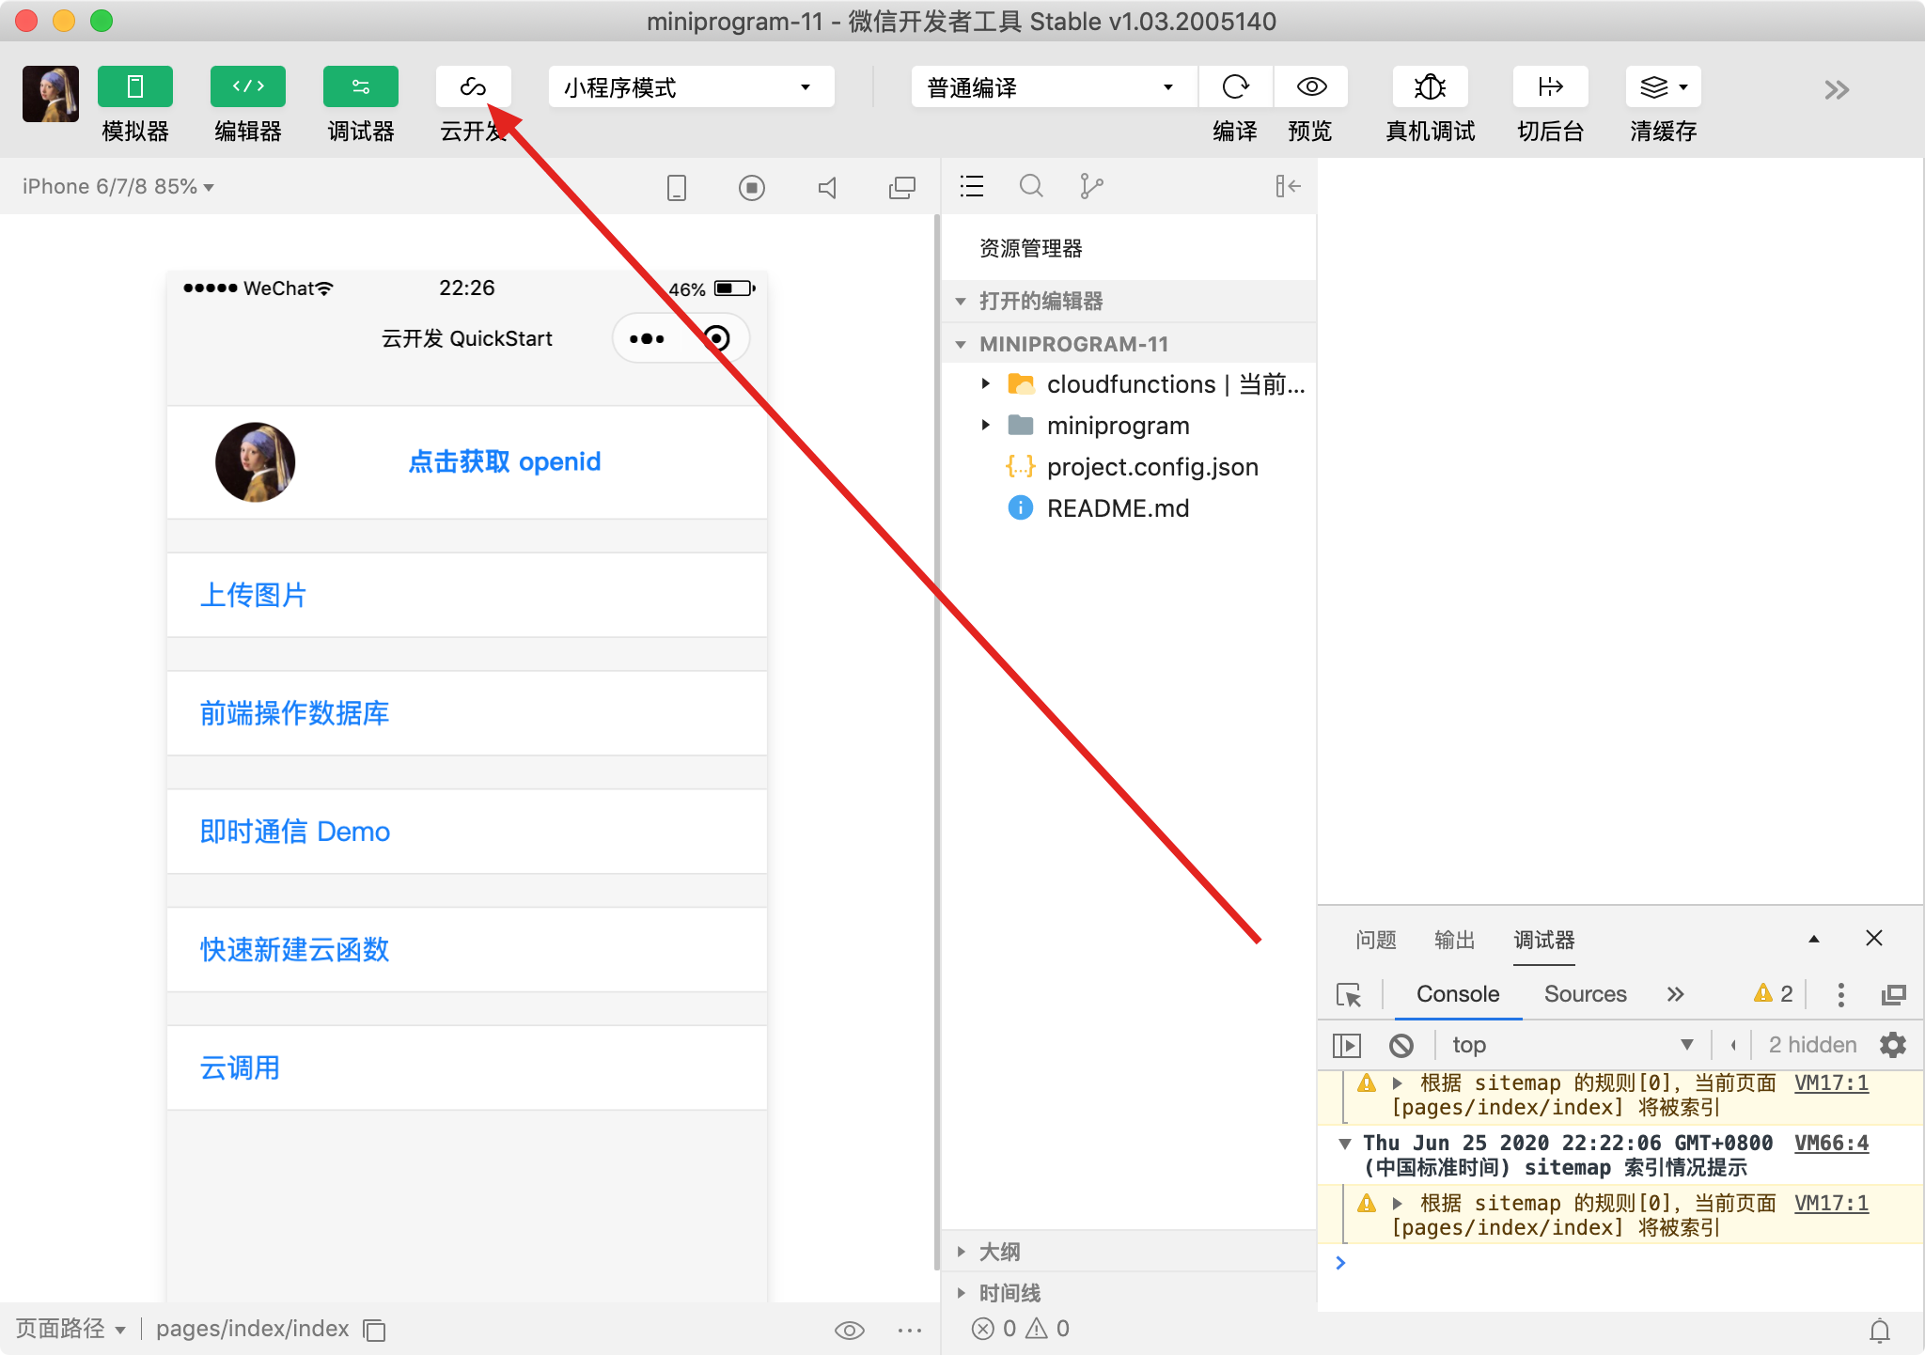
Task: Open console settings gear icon
Action: point(1892,1045)
